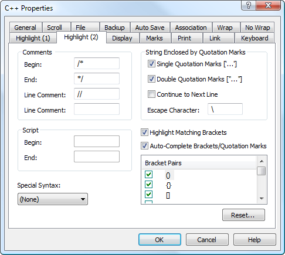Click the Reset... button
This screenshot has height=255, width=285.
click(243, 215)
